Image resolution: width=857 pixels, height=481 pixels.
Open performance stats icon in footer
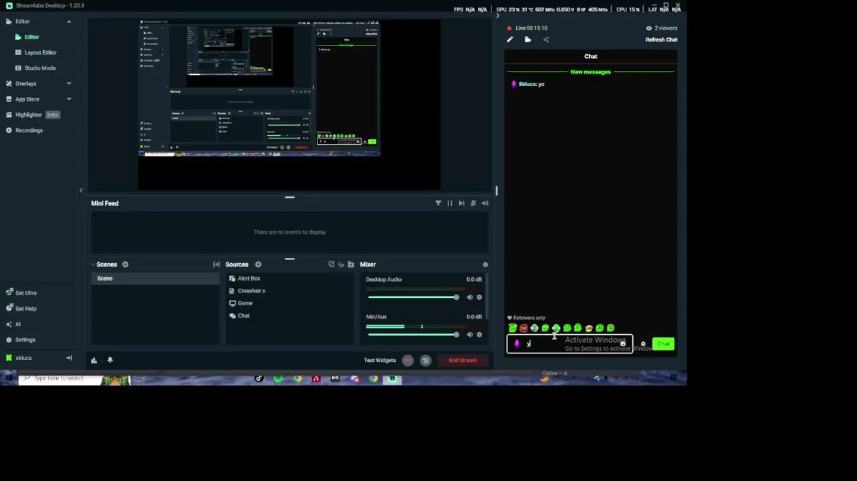[x=94, y=360]
